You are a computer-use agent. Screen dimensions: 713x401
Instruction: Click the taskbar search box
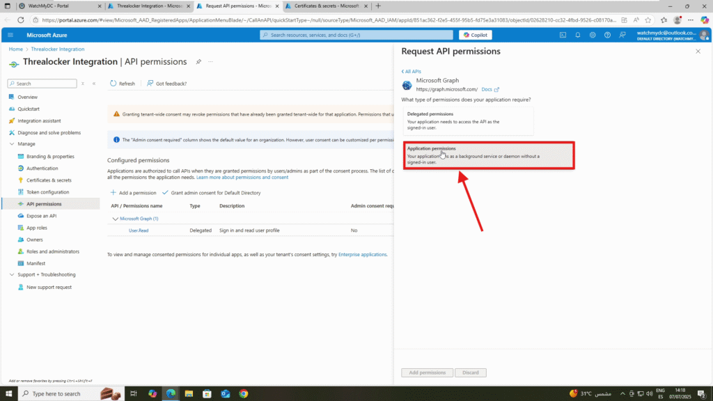(70, 393)
